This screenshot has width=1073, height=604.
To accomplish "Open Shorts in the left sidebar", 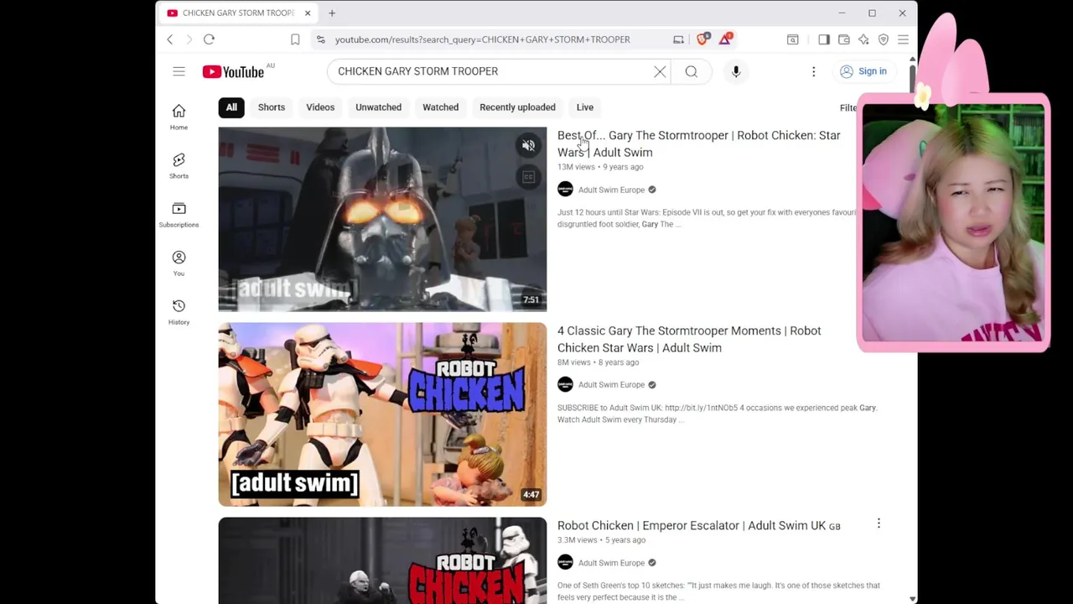I will click(x=179, y=166).
